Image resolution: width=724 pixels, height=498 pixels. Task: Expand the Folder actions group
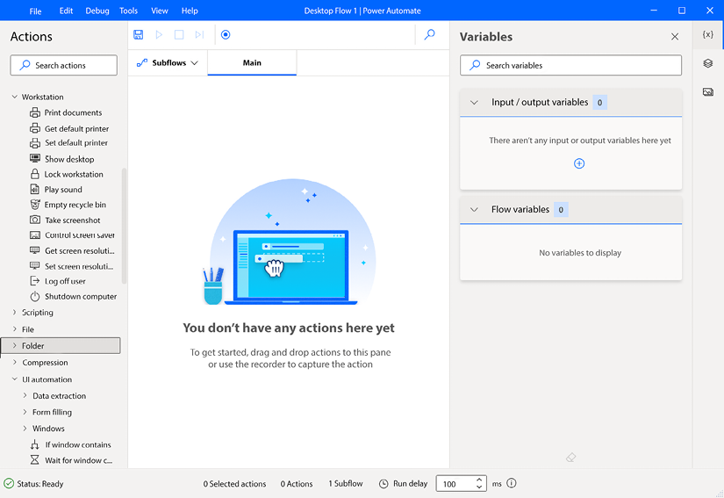(x=14, y=345)
